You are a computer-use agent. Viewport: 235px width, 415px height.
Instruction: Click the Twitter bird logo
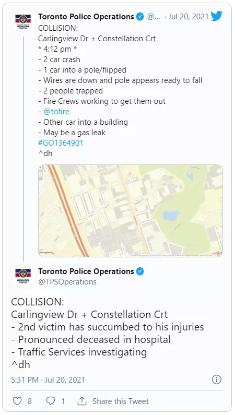(x=217, y=17)
